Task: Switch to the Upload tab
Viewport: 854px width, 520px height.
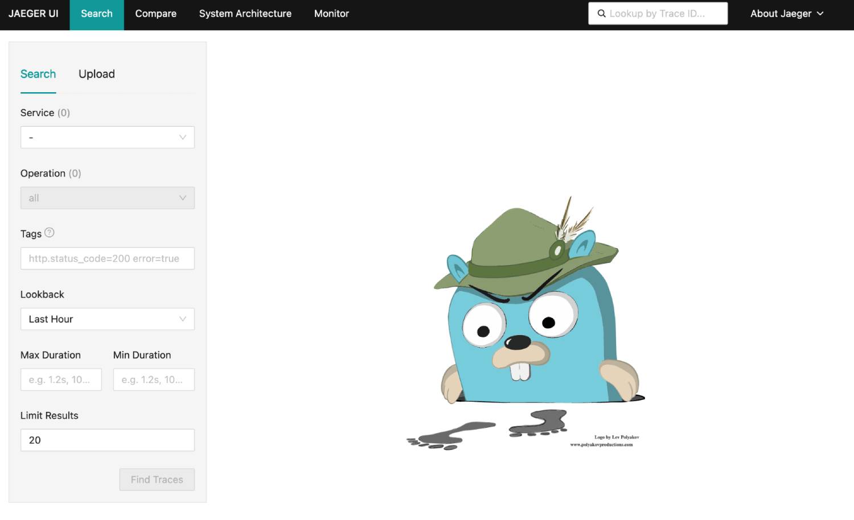Action: tap(97, 74)
